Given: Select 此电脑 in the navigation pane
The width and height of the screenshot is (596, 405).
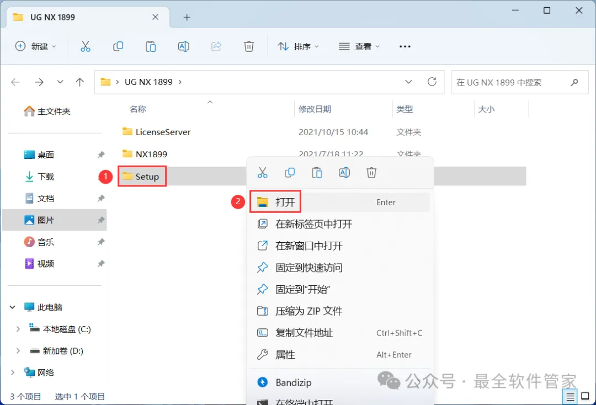Looking at the screenshot, I should coord(44,307).
